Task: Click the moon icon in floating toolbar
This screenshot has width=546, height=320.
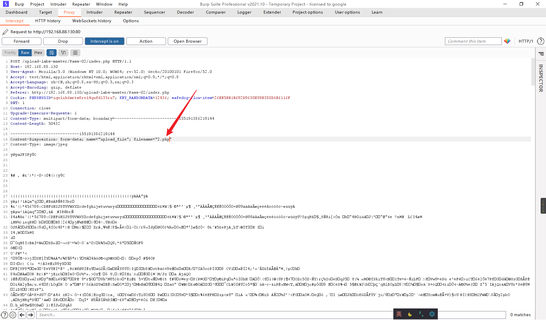Action: point(410,314)
